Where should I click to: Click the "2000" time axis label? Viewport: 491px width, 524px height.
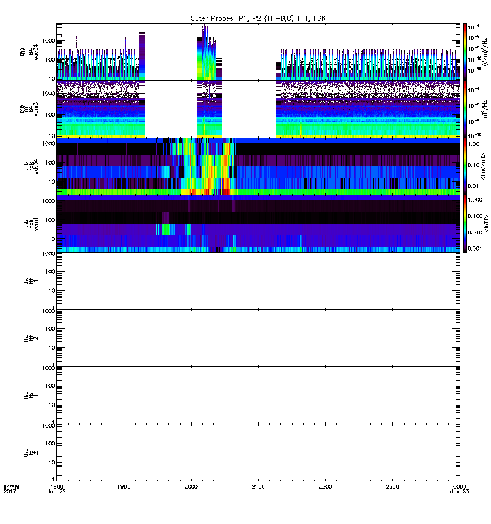[191, 487]
